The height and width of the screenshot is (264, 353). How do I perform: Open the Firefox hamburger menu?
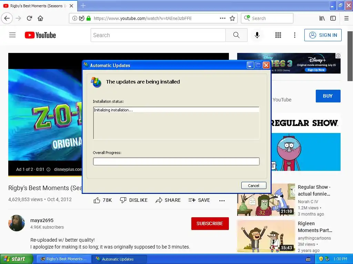[346, 18]
